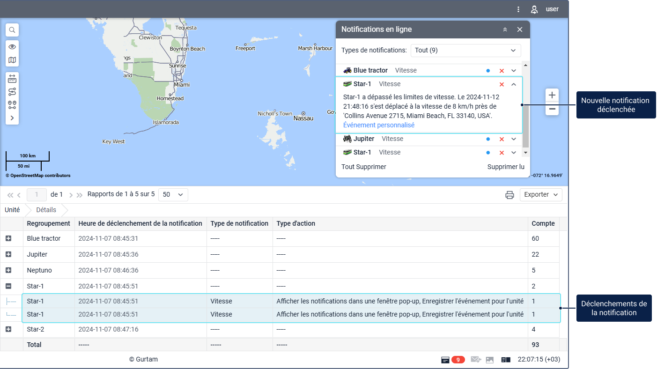The width and height of the screenshot is (657, 369).
Task: Toggle the unread blue dot for Jupiter notification
Action: pos(488,139)
